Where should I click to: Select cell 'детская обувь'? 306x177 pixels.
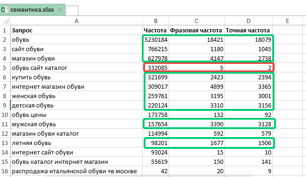pos(76,105)
